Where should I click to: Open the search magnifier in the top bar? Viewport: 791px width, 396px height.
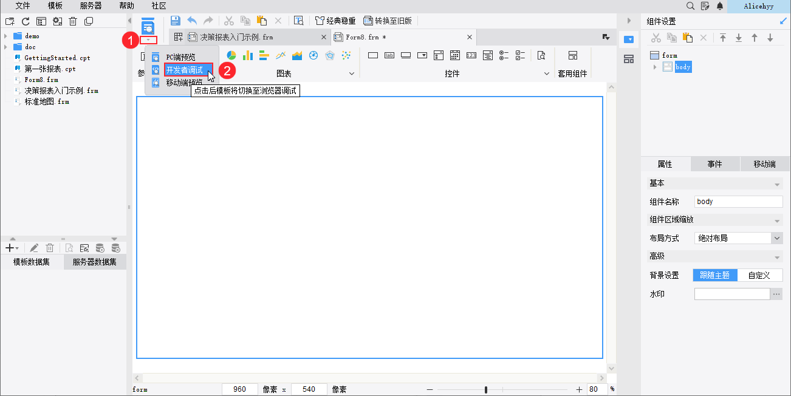click(x=690, y=5)
